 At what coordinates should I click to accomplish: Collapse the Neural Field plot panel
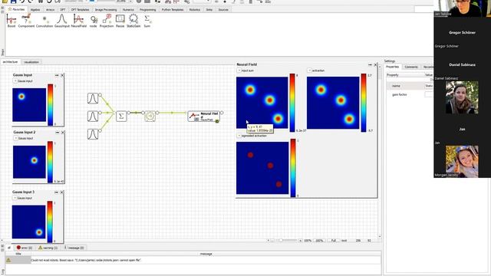click(x=370, y=64)
